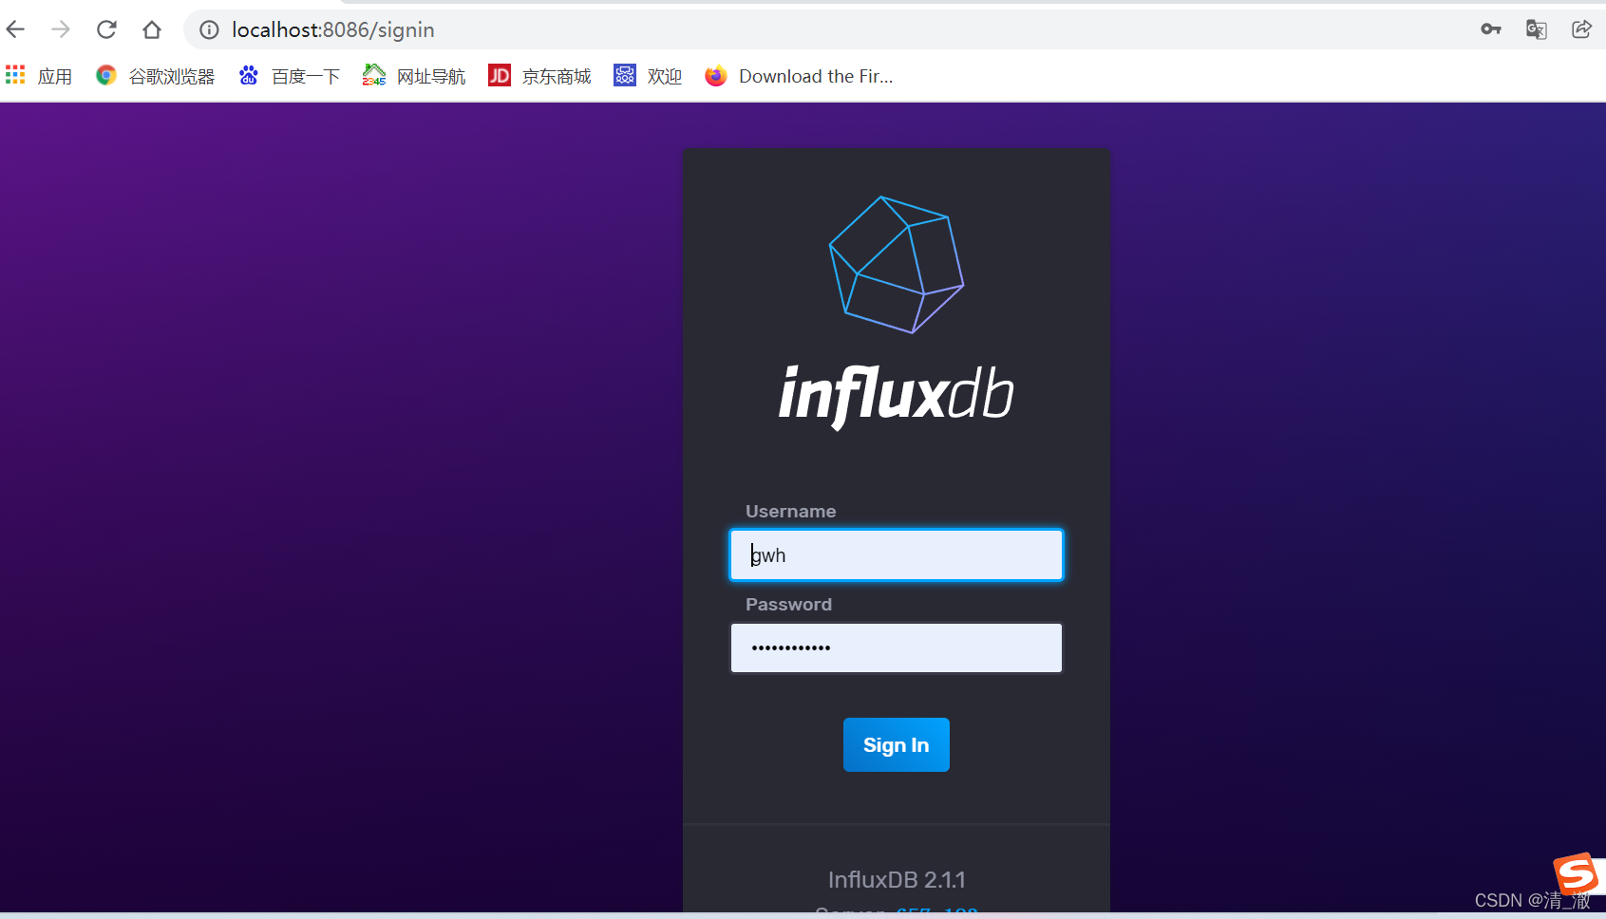Open the saved passwords key icon
This screenshot has height=919, width=1606.
1491,29
